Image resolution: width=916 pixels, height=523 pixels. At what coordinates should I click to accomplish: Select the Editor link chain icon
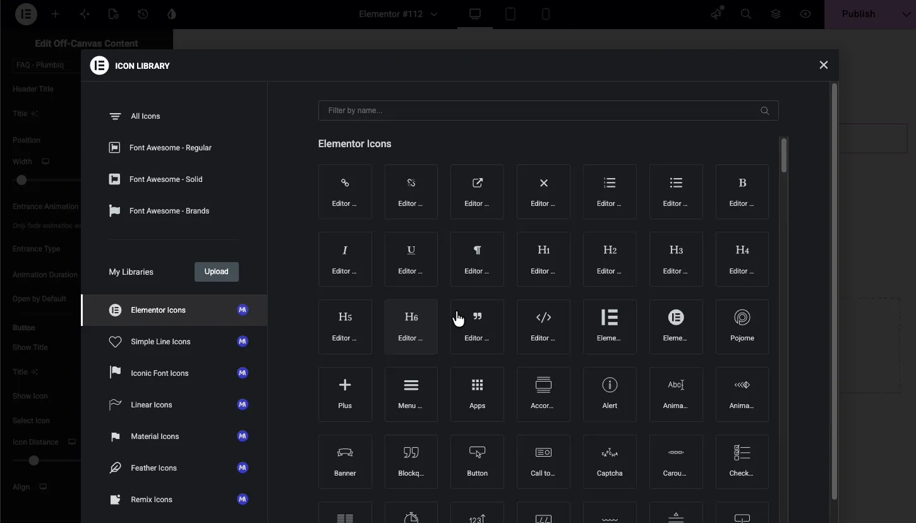tap(345, 191)
